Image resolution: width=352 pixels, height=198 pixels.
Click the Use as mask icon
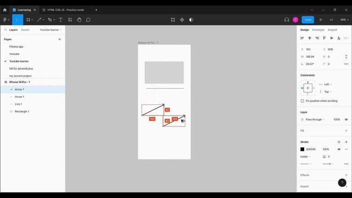point(191,20)
